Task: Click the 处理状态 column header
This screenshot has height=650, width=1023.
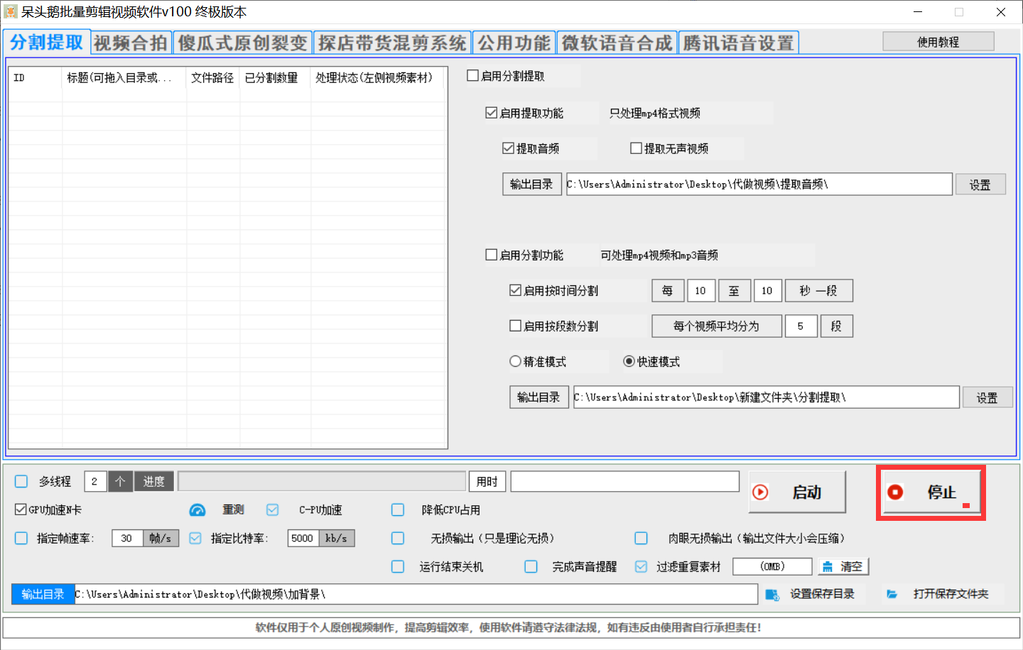Action: pyautogui.click(x=377, y=77)
